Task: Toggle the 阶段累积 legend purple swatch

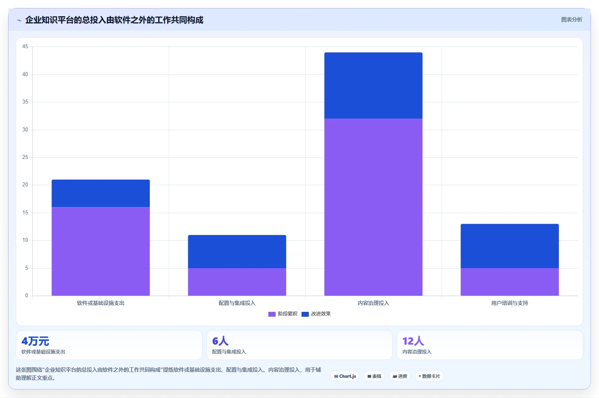Action: [x=272, y=314]
